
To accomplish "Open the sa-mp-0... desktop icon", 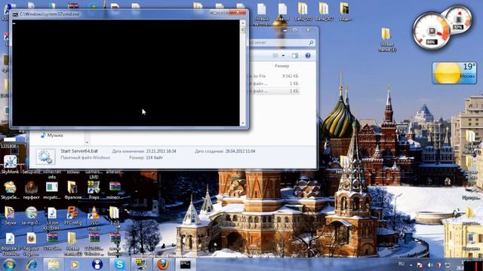I will [31, 216].
